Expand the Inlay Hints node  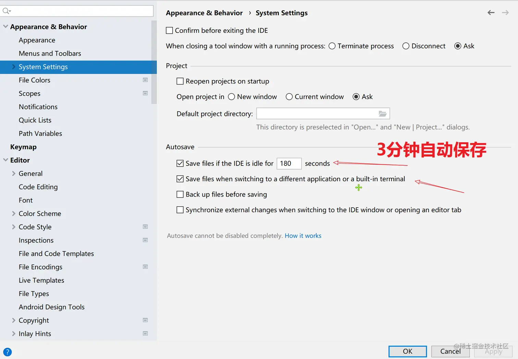pos(14,333)
